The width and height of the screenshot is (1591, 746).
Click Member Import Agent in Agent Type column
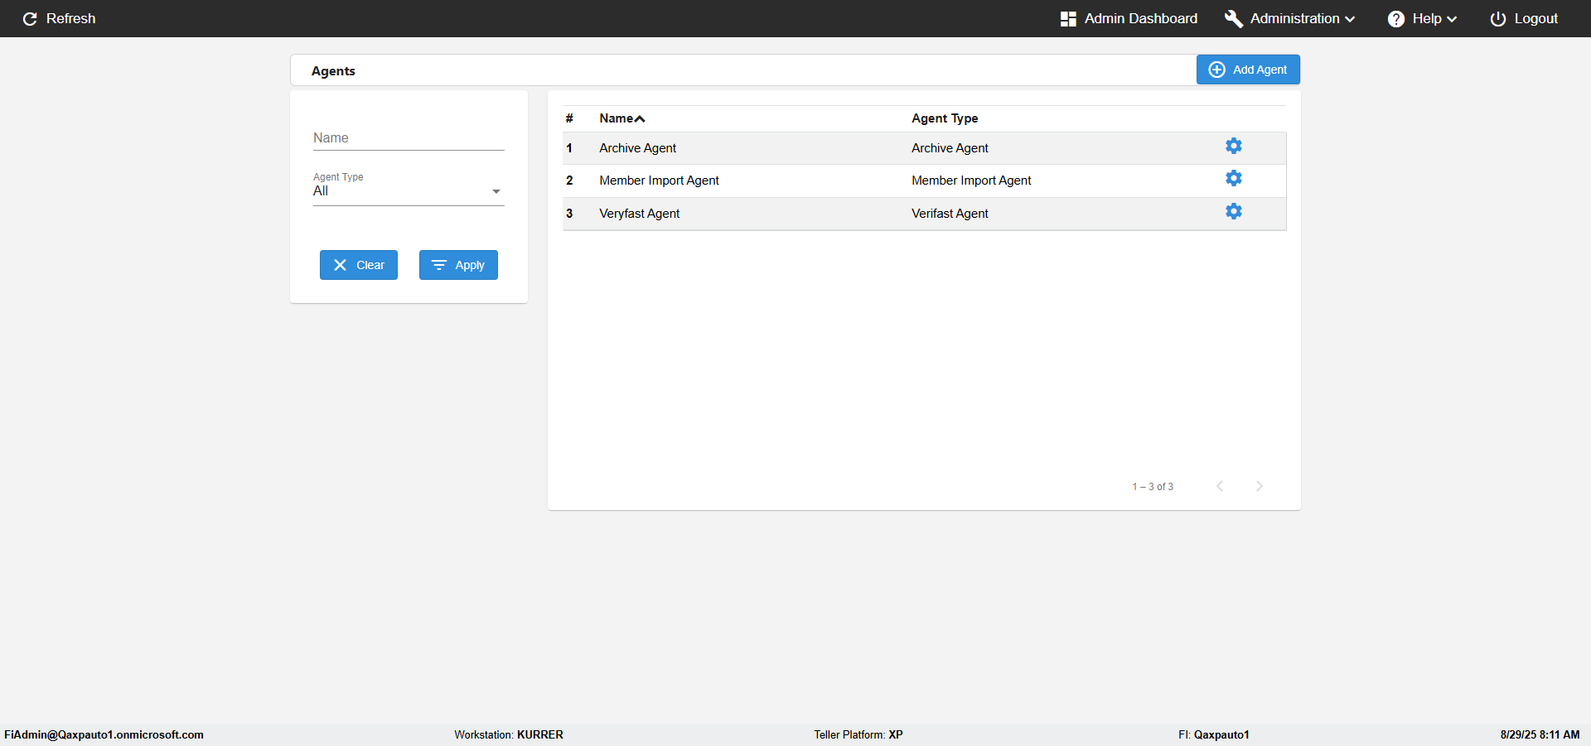[971, 180]
